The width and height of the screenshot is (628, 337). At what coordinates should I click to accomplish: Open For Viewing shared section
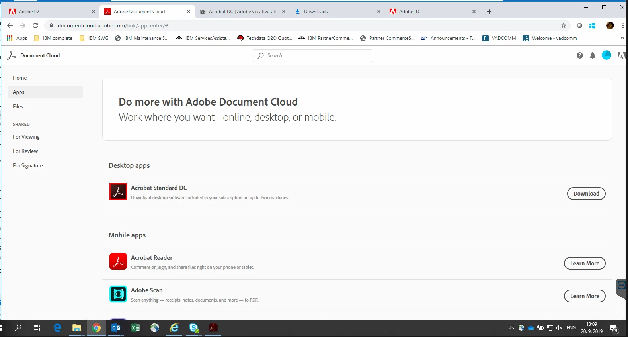(x=45, y=137)
